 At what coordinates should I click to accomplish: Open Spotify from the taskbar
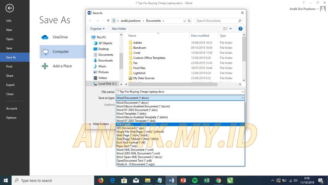point(195,180)
